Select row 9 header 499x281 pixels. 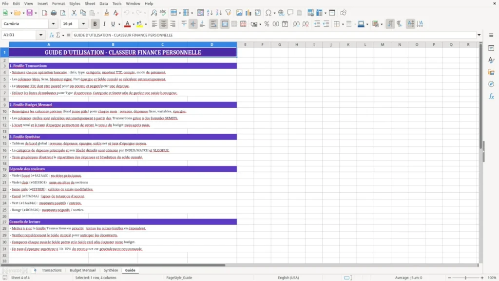(x=4, y=105)
